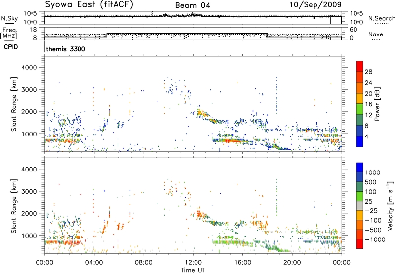
Task: Pick the Power color bar segment between 12 and 16
Action: (x=360, y=109)
